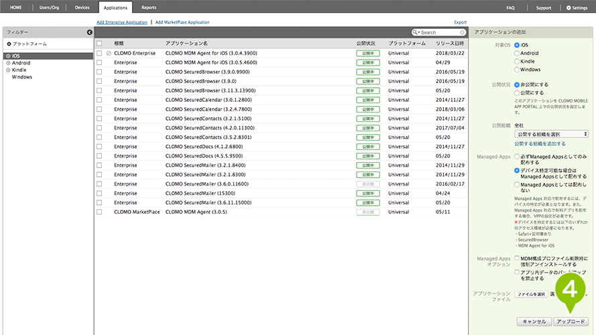Click the gray status badge for CLOMO SecuredMailer (3.6.0.11600)

tap(368, 184)
